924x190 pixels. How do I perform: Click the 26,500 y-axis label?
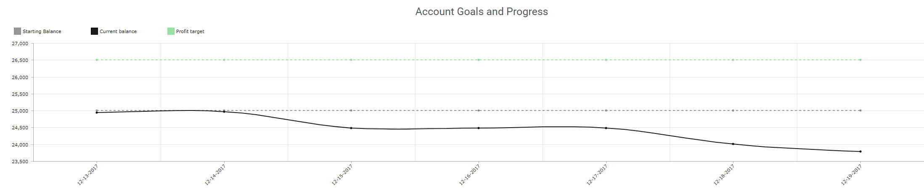[20, 60]
